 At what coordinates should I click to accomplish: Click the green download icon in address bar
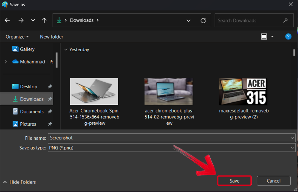[x=59, y=20]
